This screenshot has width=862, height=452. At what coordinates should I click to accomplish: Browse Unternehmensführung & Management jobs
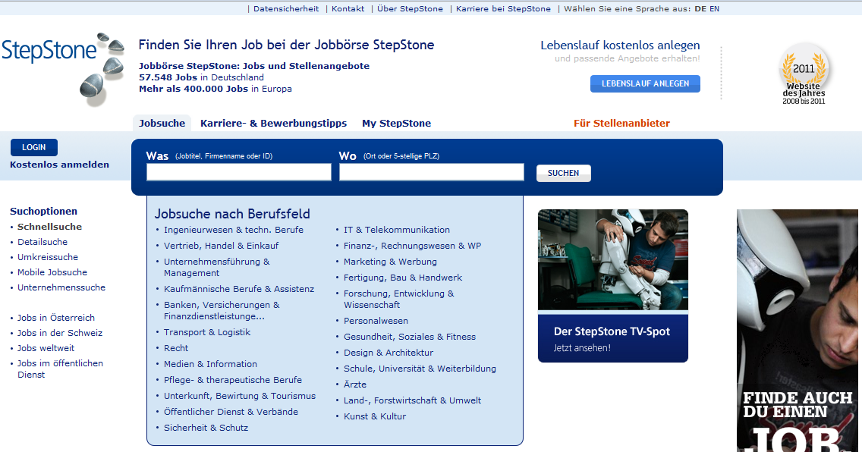[216, 268]
